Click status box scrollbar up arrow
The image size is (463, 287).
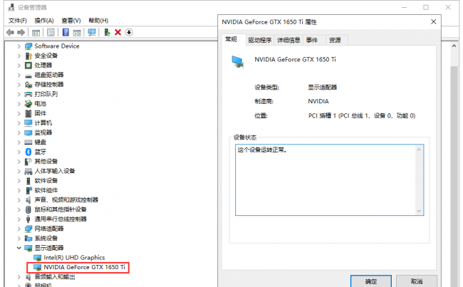(419, 150)
